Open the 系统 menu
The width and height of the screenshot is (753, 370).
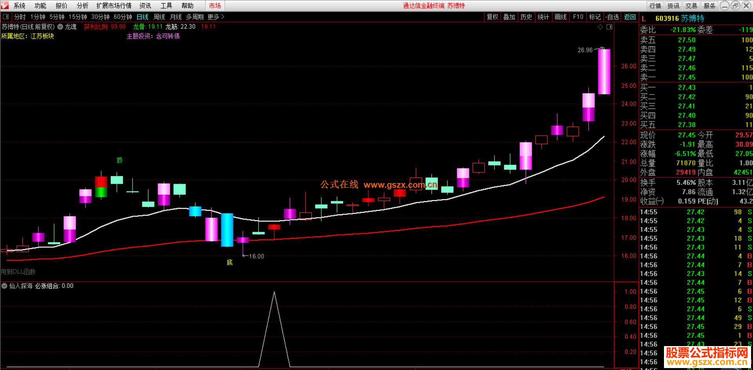tap(19, 5)
